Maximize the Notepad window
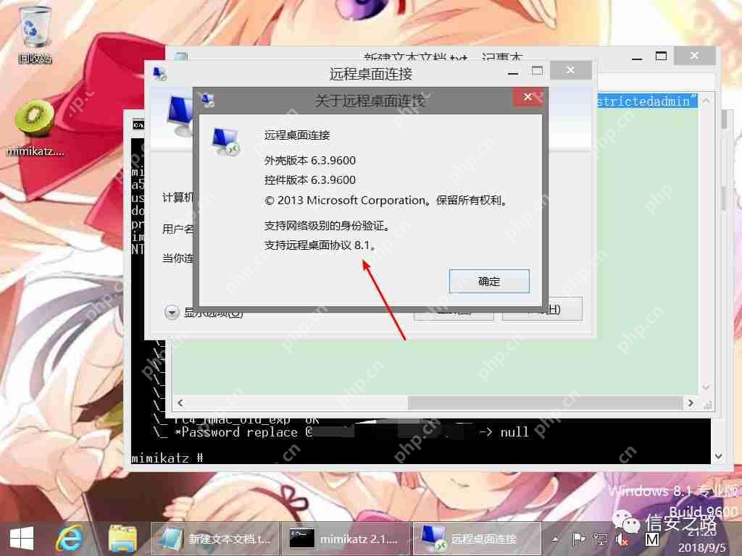This screenshot has height=556, width=742. pos(661,56)
